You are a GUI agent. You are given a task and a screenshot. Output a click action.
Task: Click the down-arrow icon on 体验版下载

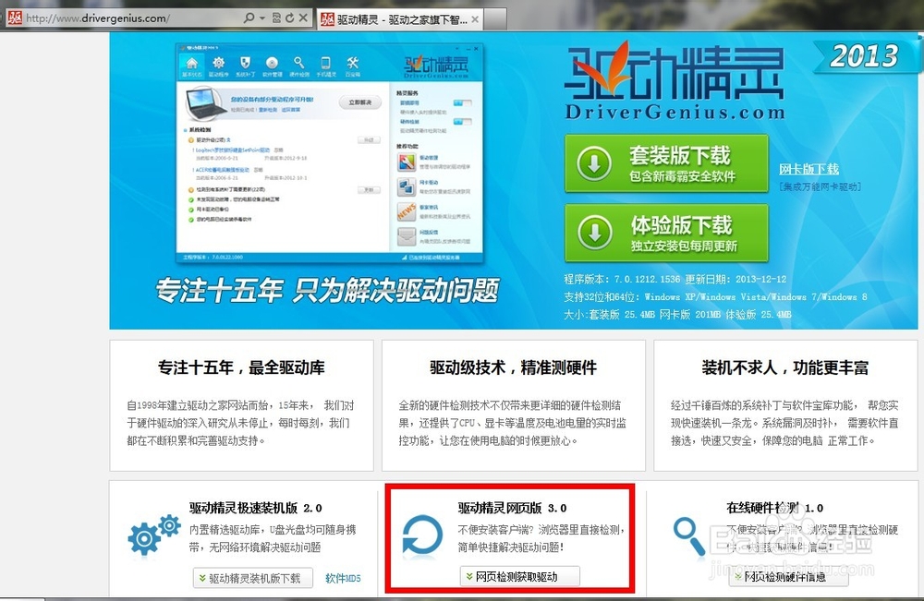click(594, 233)
